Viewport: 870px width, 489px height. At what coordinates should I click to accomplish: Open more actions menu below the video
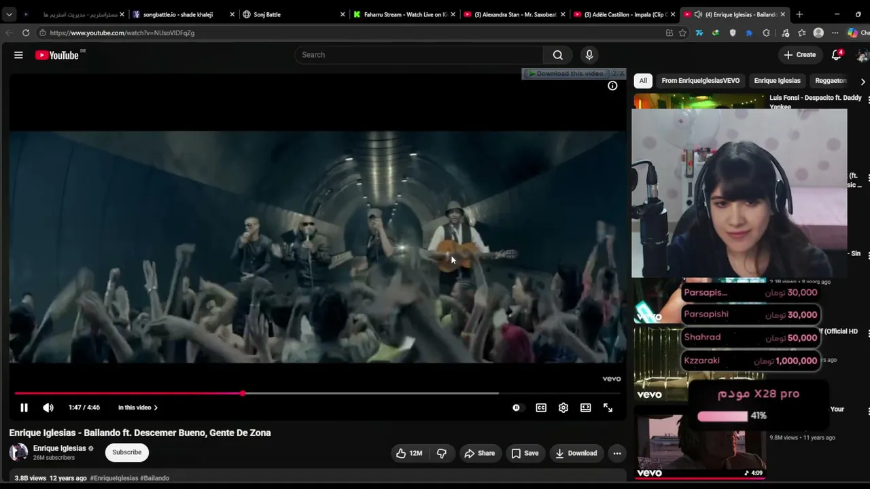(617, 453)
